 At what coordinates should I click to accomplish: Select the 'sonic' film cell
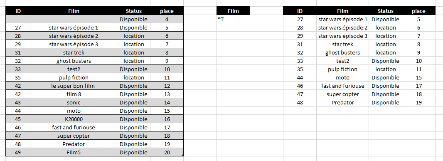coord(74,103)
